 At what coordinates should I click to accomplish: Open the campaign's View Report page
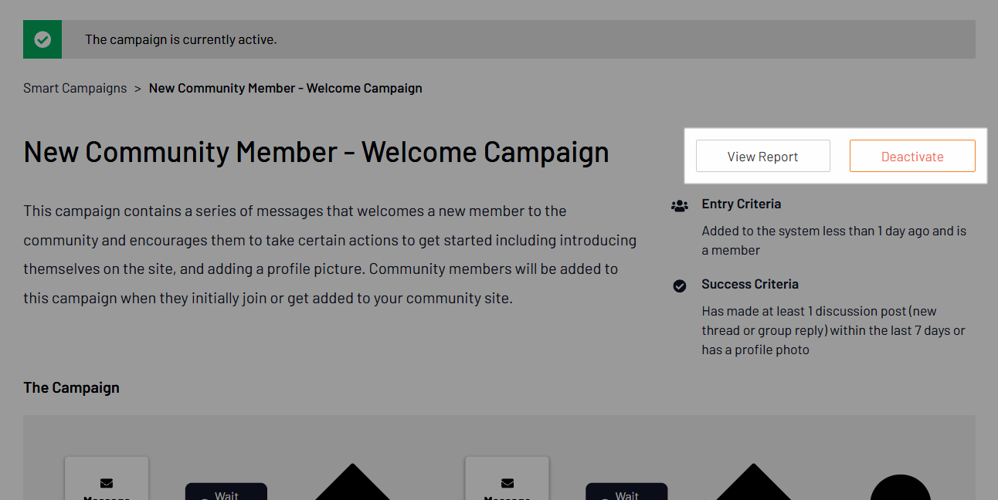coord(762,156)
